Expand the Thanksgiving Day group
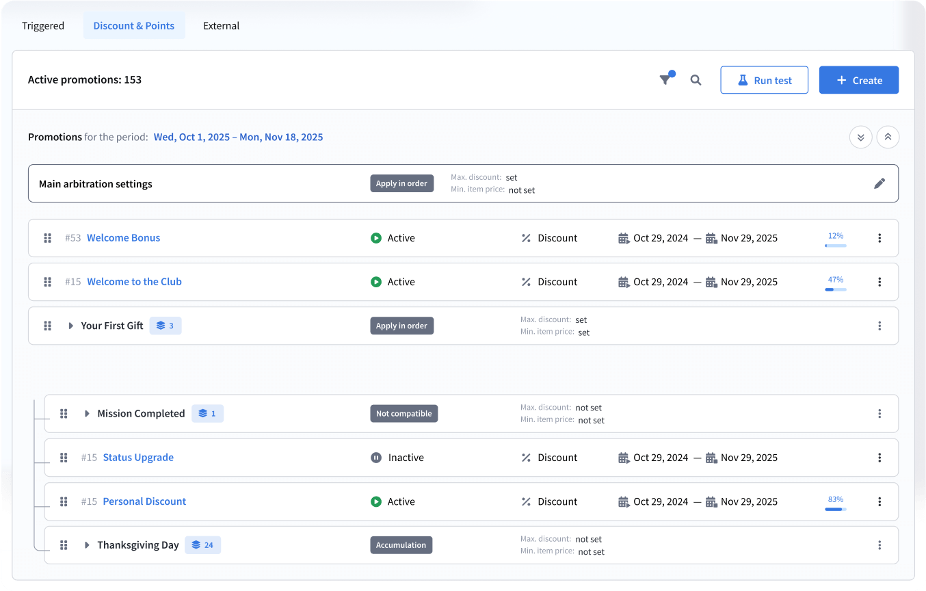Image resolution: width=926 pixels, height=591 pixels. [x=87, y=545]
